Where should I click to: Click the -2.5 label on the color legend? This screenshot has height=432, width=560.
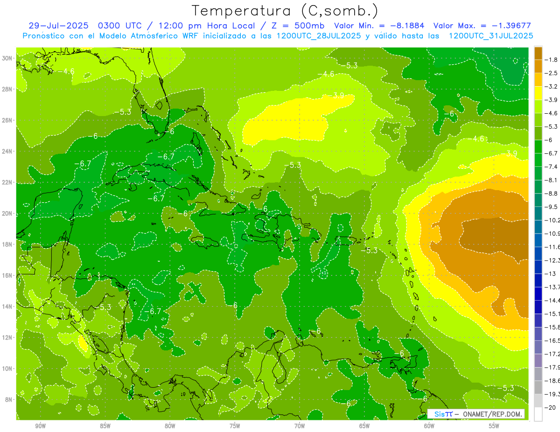(x=552, y=73)
